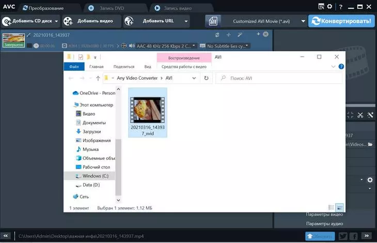Click the speaker audio icon in video row

coord(132,45)
